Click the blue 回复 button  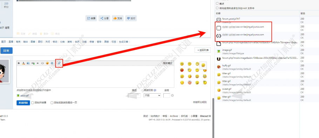tap(6, 51)
